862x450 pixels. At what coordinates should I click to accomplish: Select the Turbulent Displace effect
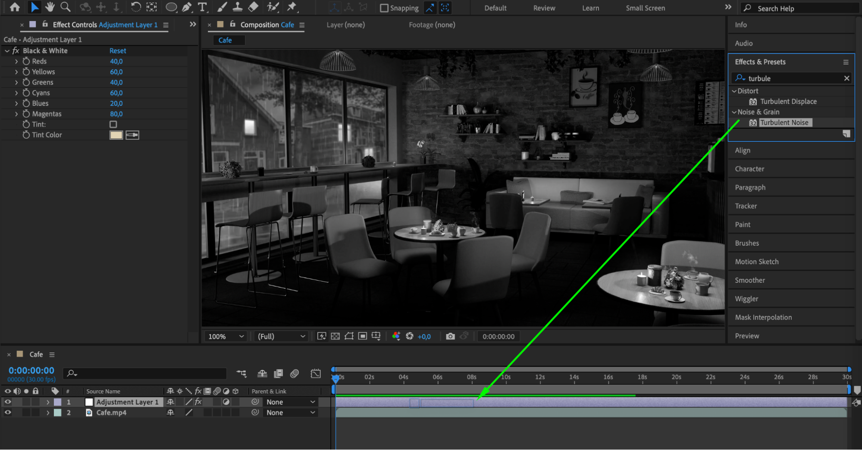(x=788, y=102)
